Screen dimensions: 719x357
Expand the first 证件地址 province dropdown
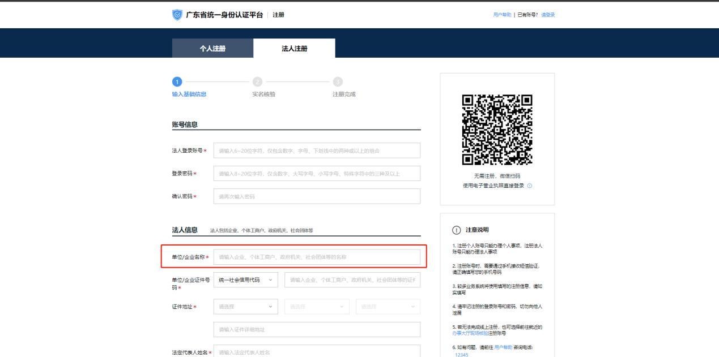pos(244,307)
